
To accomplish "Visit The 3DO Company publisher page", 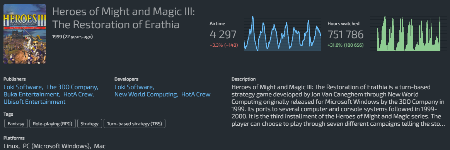I will pos(72,87).
